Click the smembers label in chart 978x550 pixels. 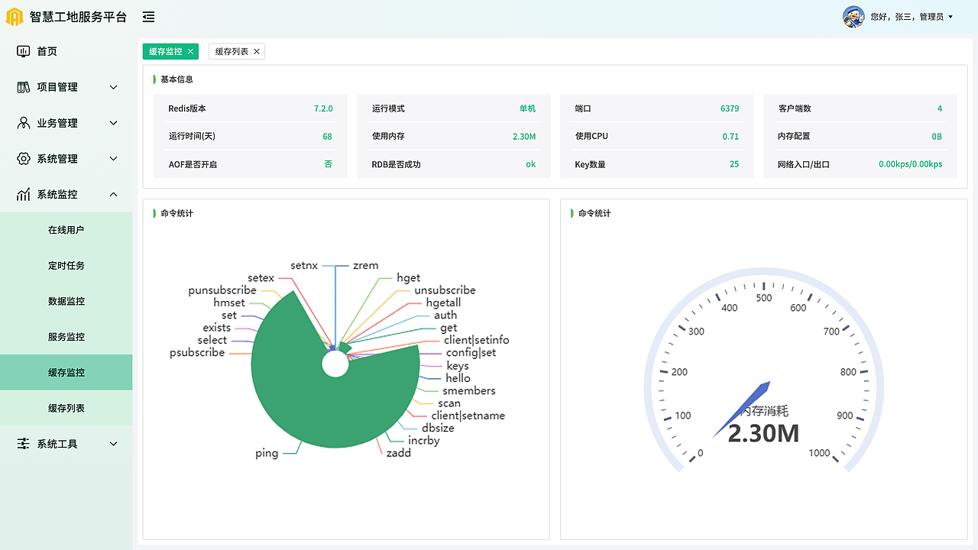[x=469, y=390]
